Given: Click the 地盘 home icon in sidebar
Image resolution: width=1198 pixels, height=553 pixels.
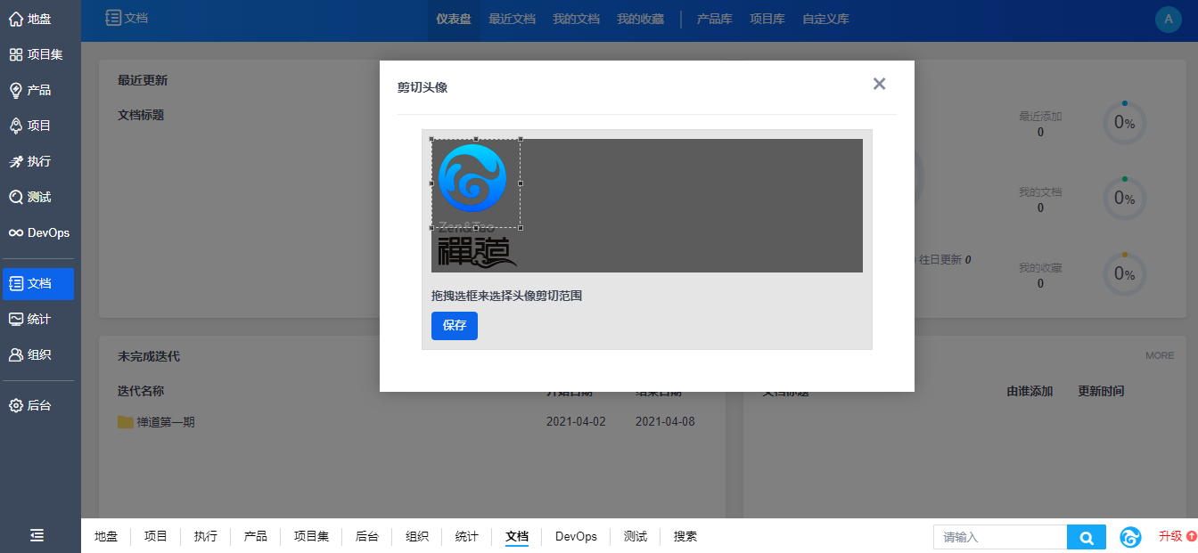Looking at the screenshot, I should [16, 19].
